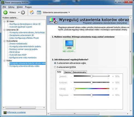Select radio 'Z ustawieniami odtwarzacza wideo'

[x=55, y=63]
